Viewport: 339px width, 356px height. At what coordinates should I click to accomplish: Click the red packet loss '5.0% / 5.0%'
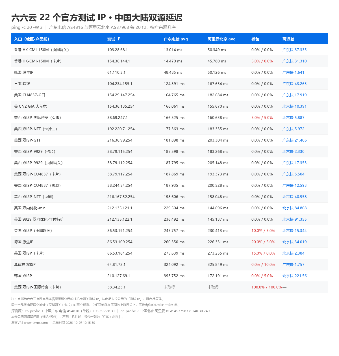coord(262,118)
